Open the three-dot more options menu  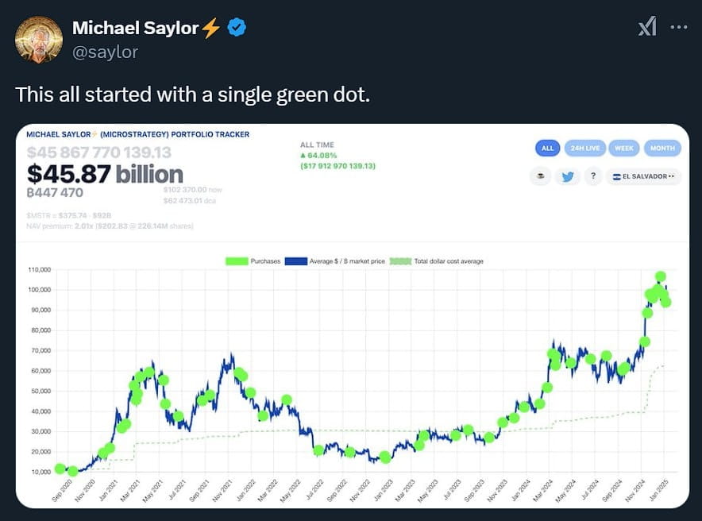point(679,27)
